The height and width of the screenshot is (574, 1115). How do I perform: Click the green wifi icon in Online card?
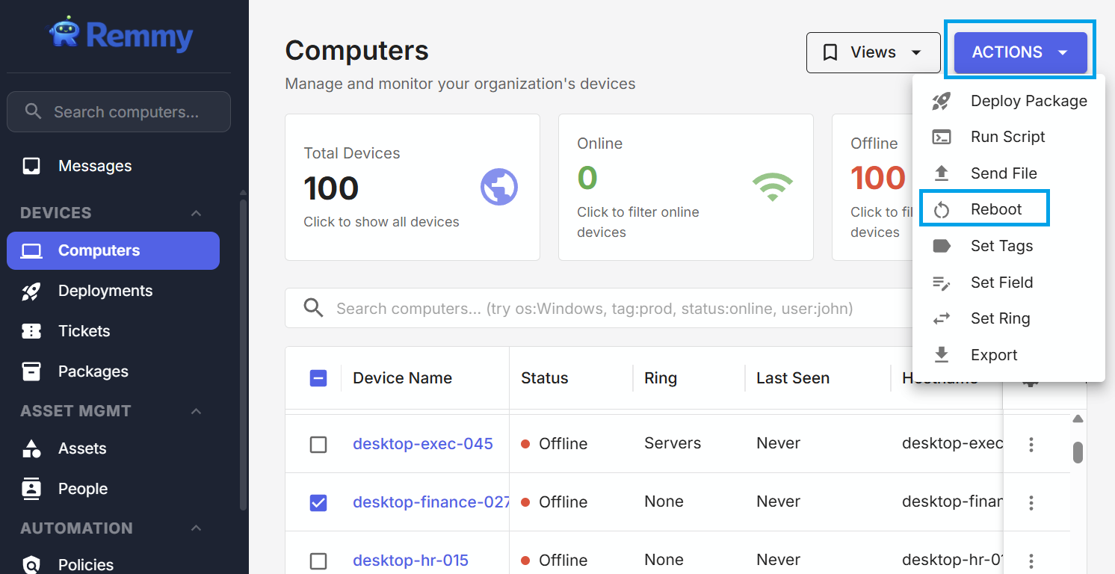point(772,187)
